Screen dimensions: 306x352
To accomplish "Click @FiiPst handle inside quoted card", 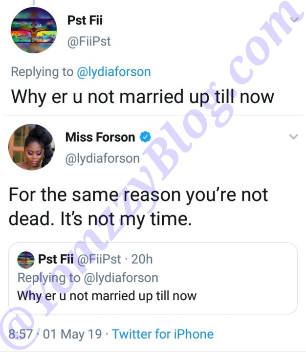I will [99, 259].
